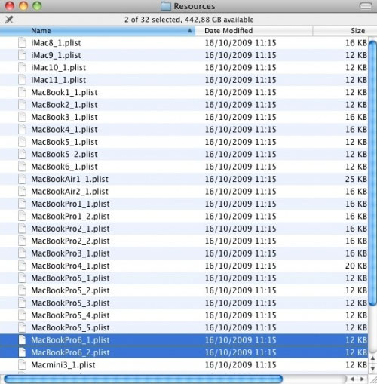The height and width of the screenshot is (384, 377).
Task: Click the vertical scrollbar down arrow
Action: point(372,368)
